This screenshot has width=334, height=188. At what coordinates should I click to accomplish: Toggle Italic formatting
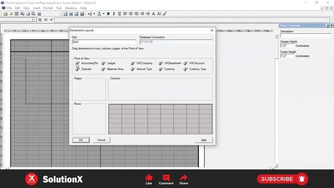(x=114, y=14)
